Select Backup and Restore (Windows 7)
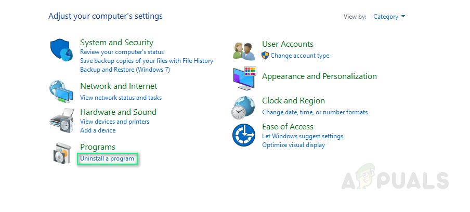Screen dimensions: 470x212 coord(125,70)
